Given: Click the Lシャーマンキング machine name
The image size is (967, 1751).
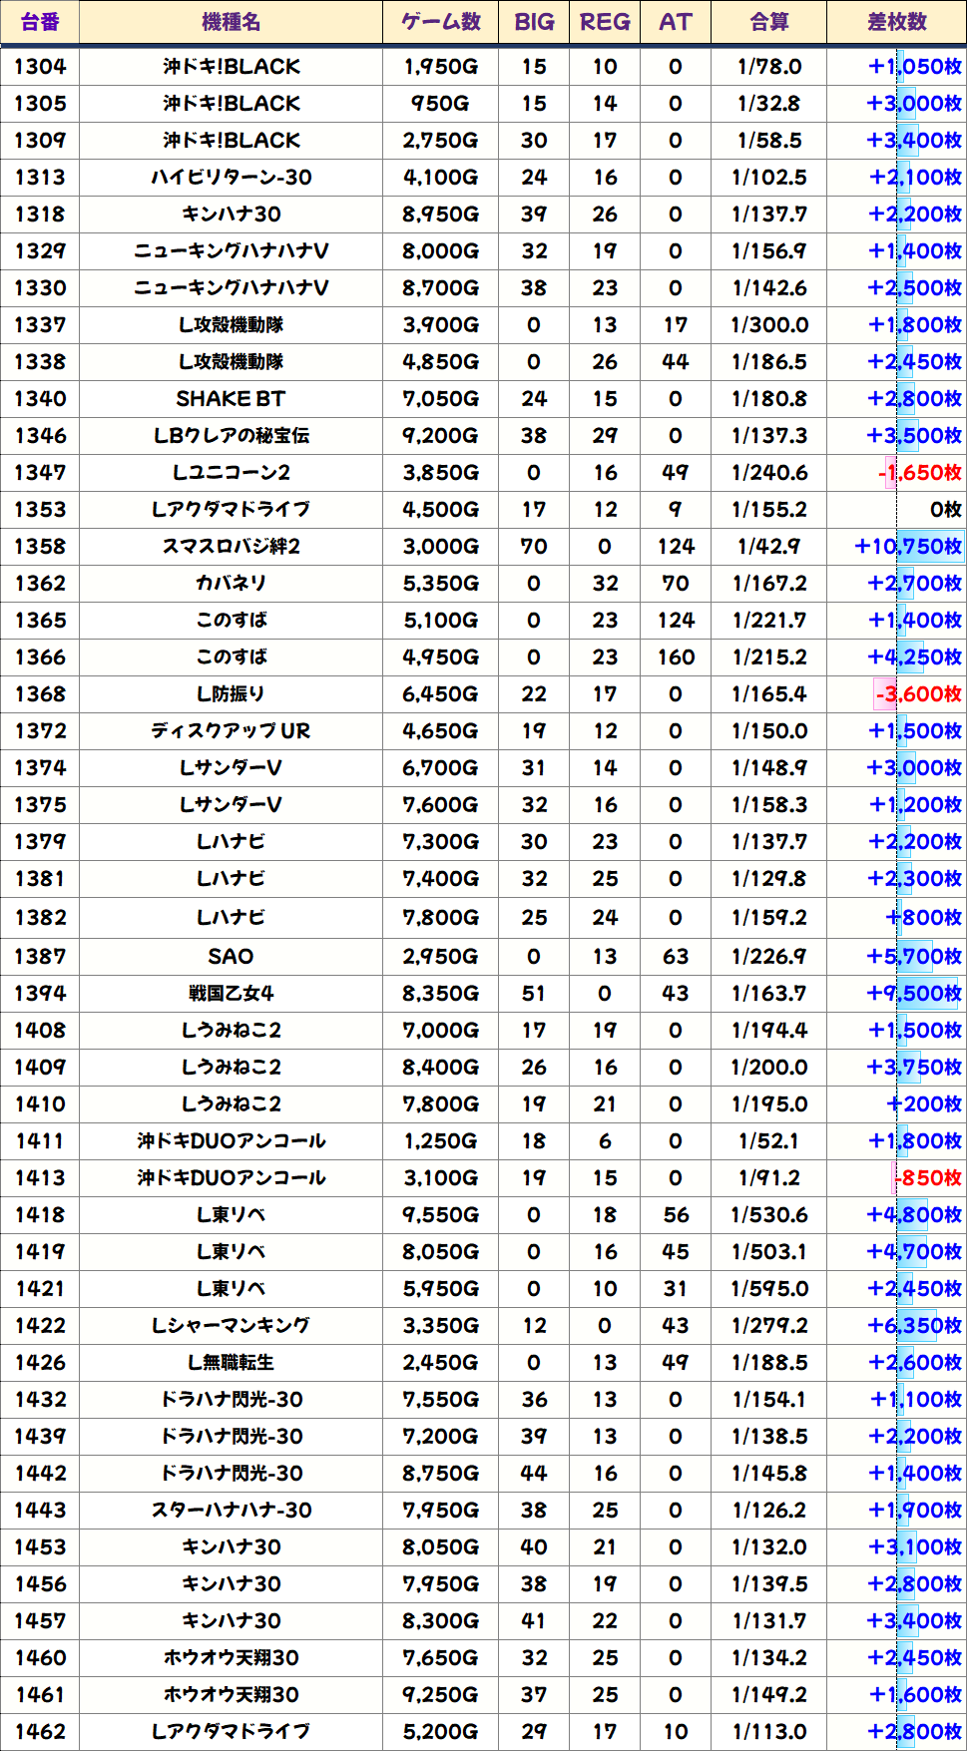Looking at the screenshot, I should point(231,1326).
